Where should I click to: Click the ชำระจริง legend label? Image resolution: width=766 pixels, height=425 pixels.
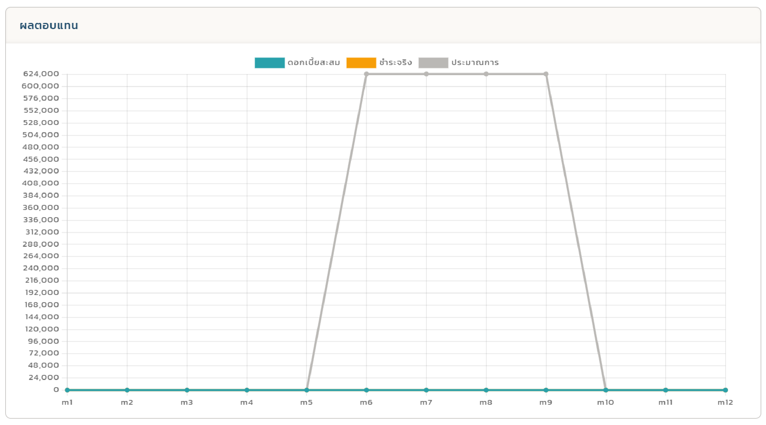(395, 63)
